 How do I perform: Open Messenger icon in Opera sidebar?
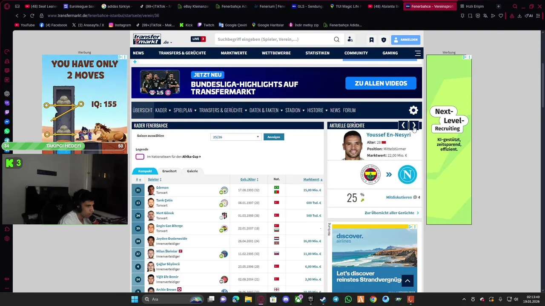click(7, 122)
